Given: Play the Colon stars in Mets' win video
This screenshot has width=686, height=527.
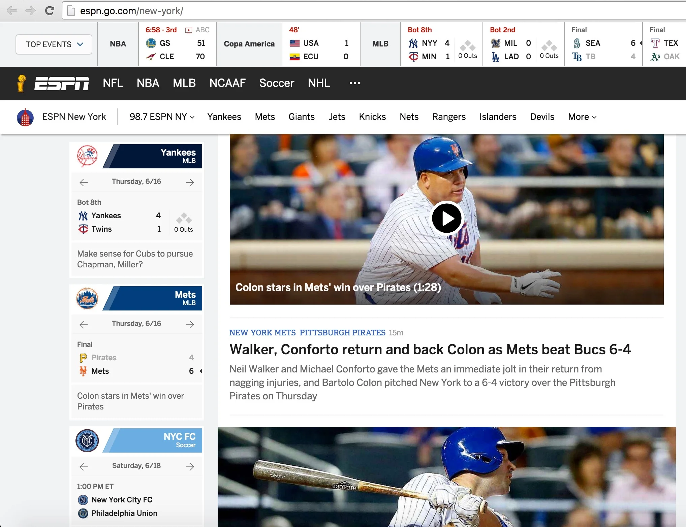Looking at the screenshot, I should (447, 218).
